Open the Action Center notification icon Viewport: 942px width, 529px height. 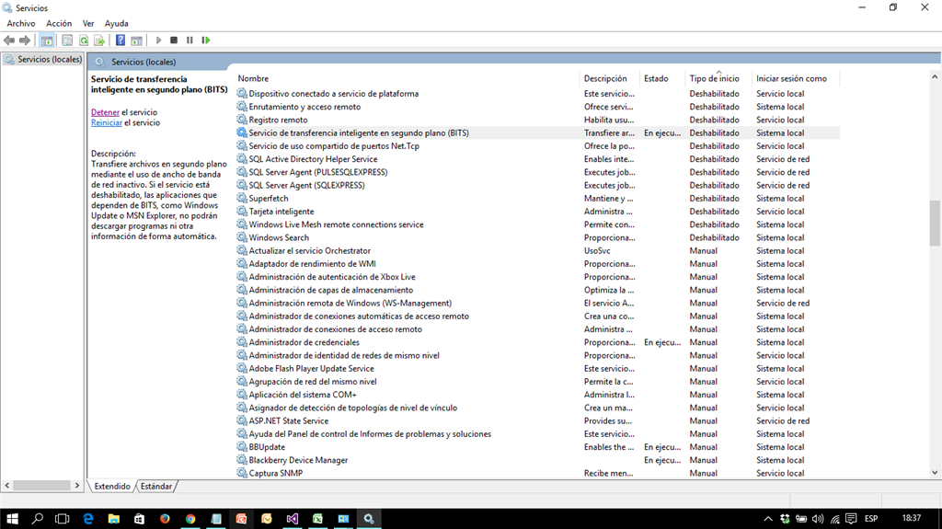tap(851, 518)
